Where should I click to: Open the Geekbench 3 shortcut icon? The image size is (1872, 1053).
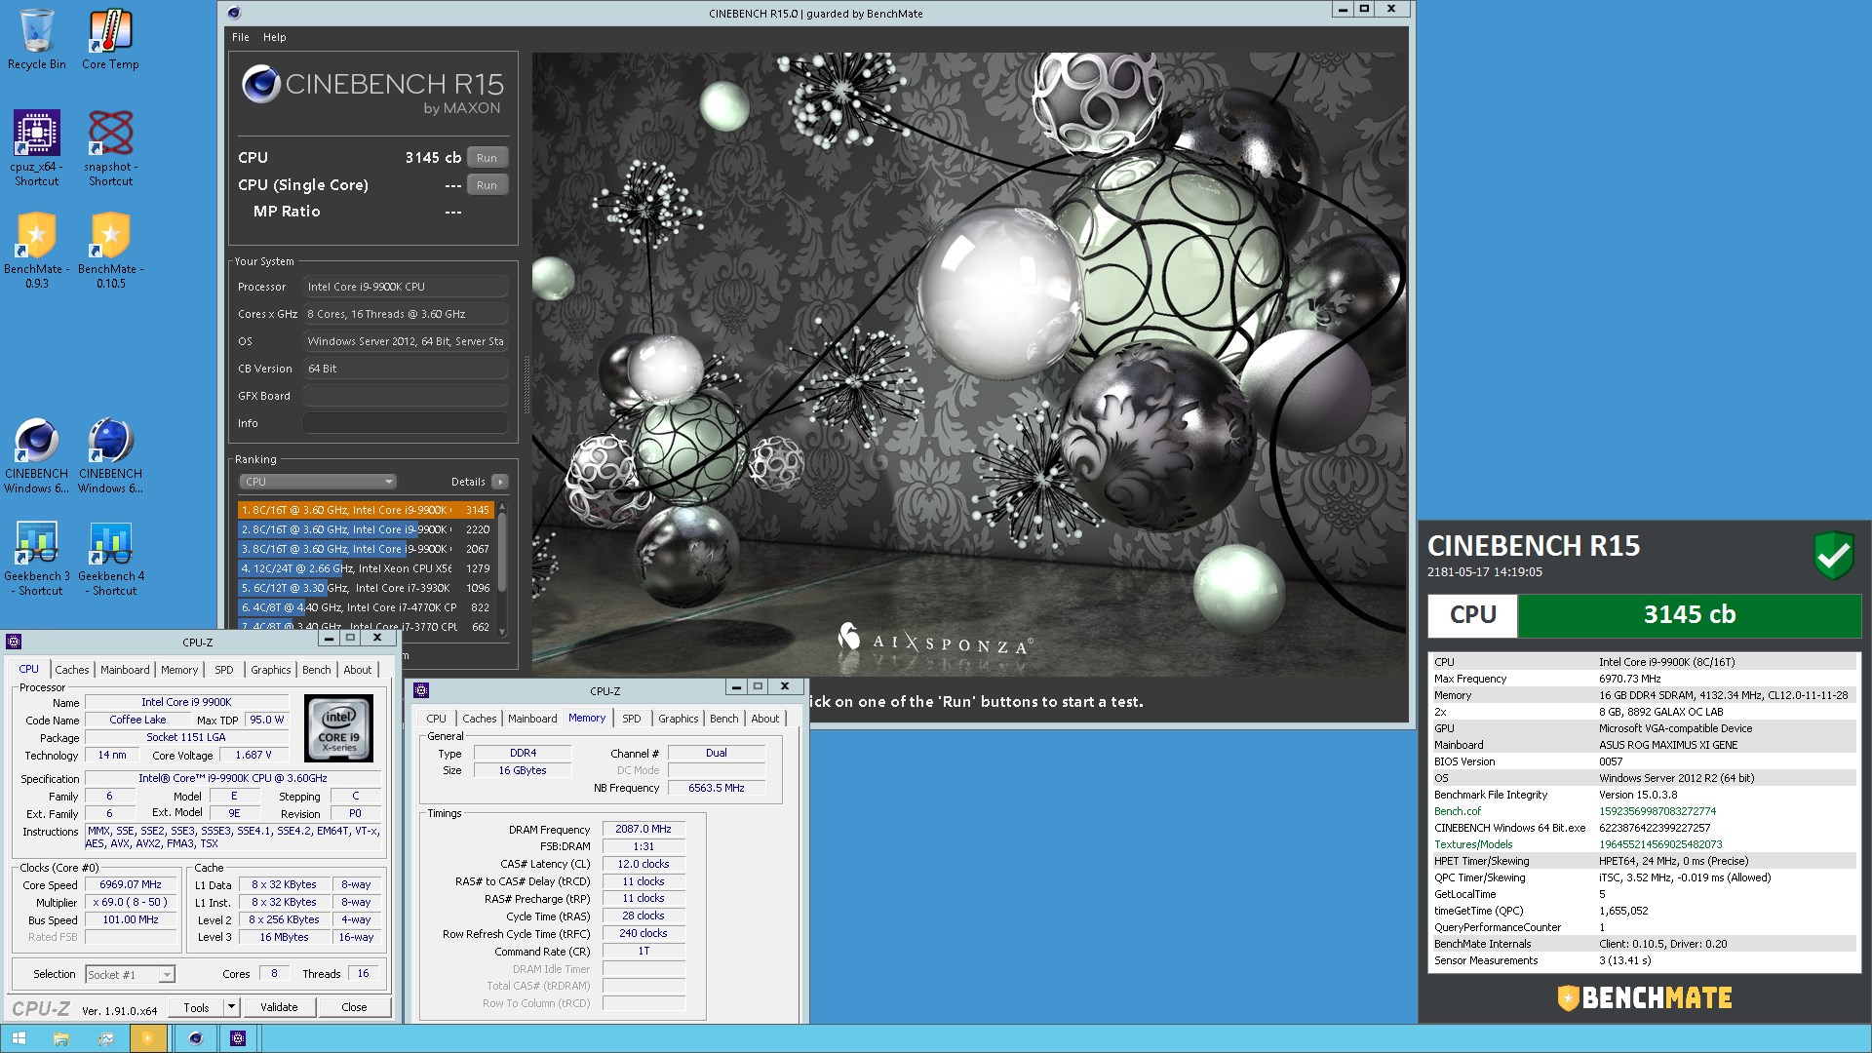point(37,558)
